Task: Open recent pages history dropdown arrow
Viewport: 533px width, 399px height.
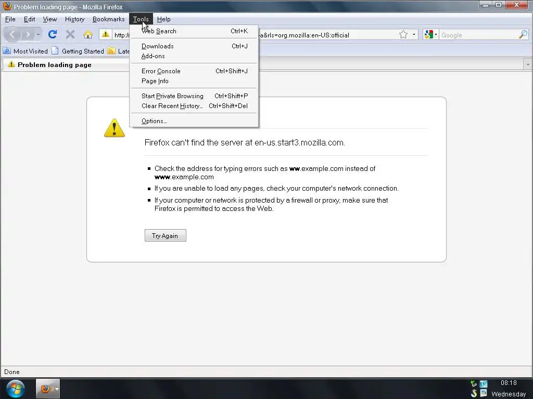Action: coord(38,35)
